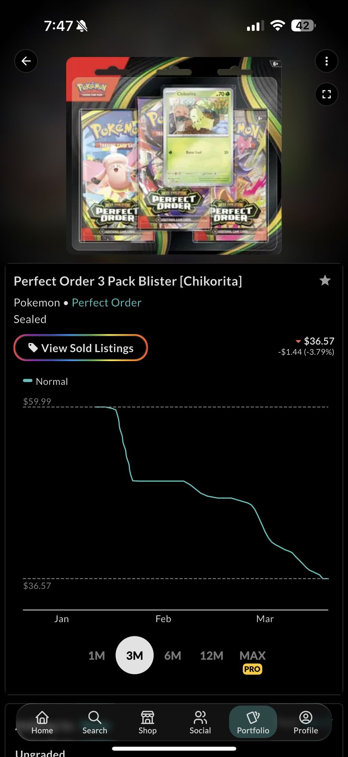Select the 1M timeframe option
The width and height of the screenshot is (348, 757).
coord(97,655)
